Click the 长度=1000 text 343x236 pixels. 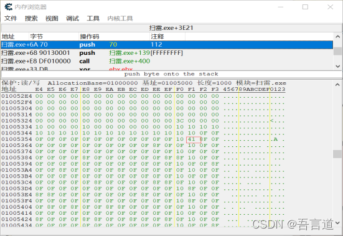pos(214,83)
